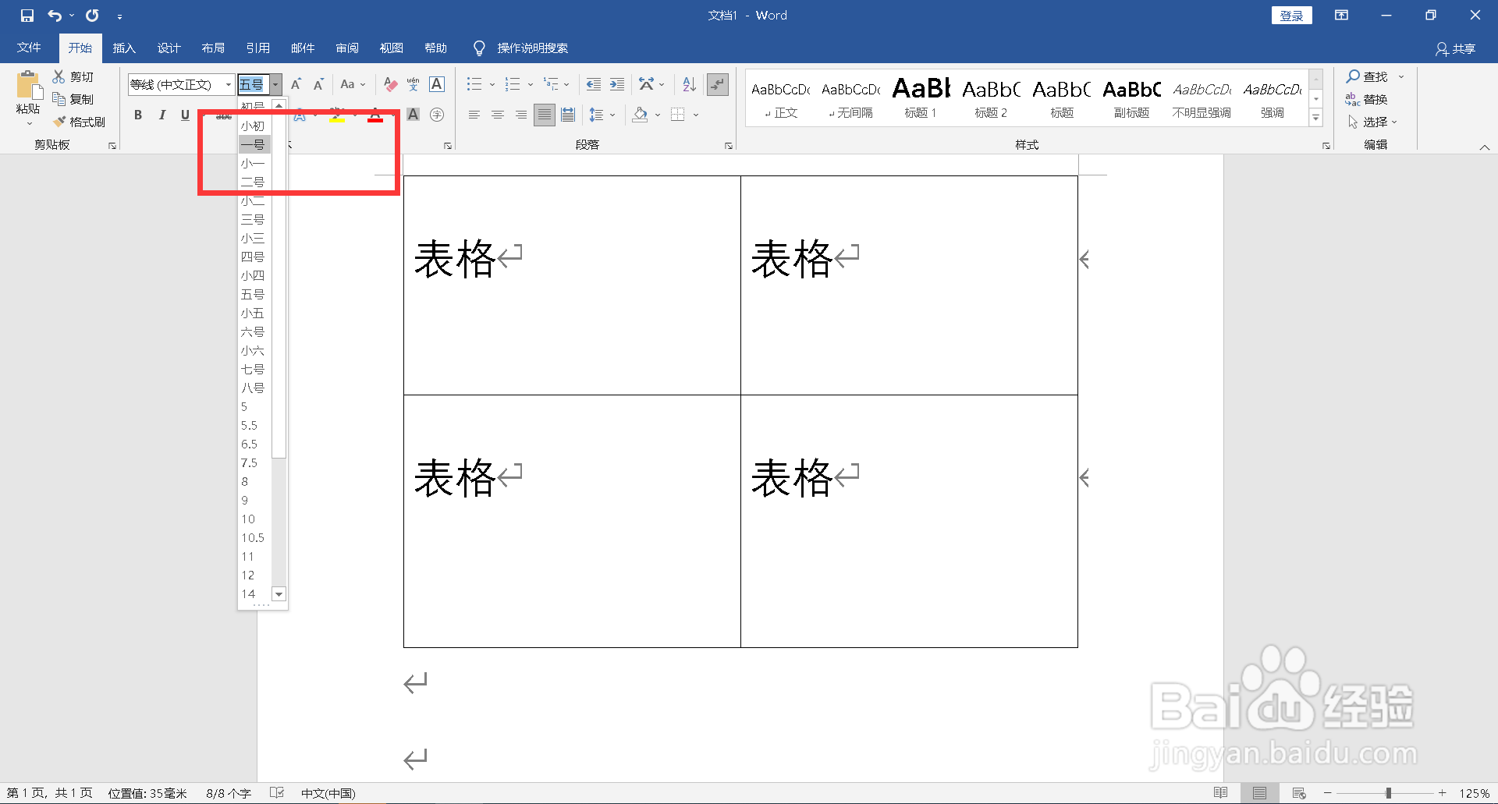Image resolution: width=1498 pixels, height=804 pixels.
Task: Undo the last action
Action: click(55, 16)
